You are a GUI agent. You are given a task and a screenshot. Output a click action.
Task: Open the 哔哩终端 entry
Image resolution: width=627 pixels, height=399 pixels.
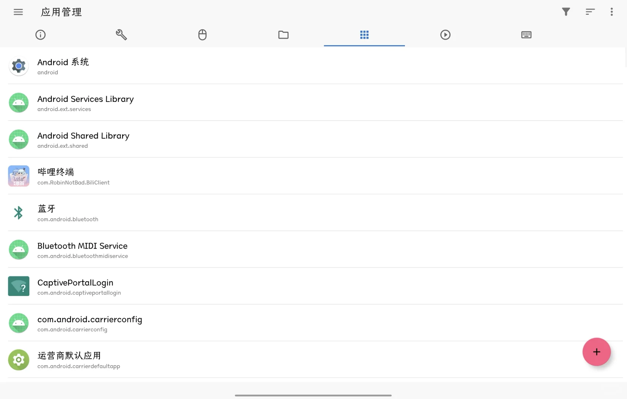tap(315, 176)
